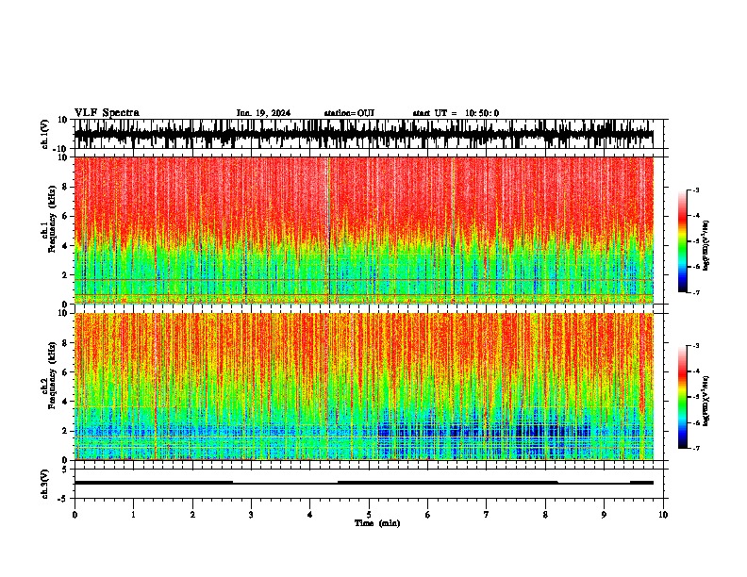Click the "6" kHz tick on ch.1 frequency axis
The width and height of the screenshot is (747, 577).
tap(65, 217)
